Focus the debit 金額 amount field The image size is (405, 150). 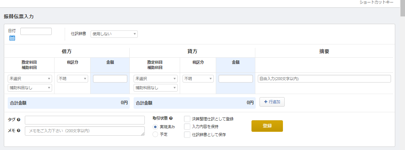tap(110, 79)
